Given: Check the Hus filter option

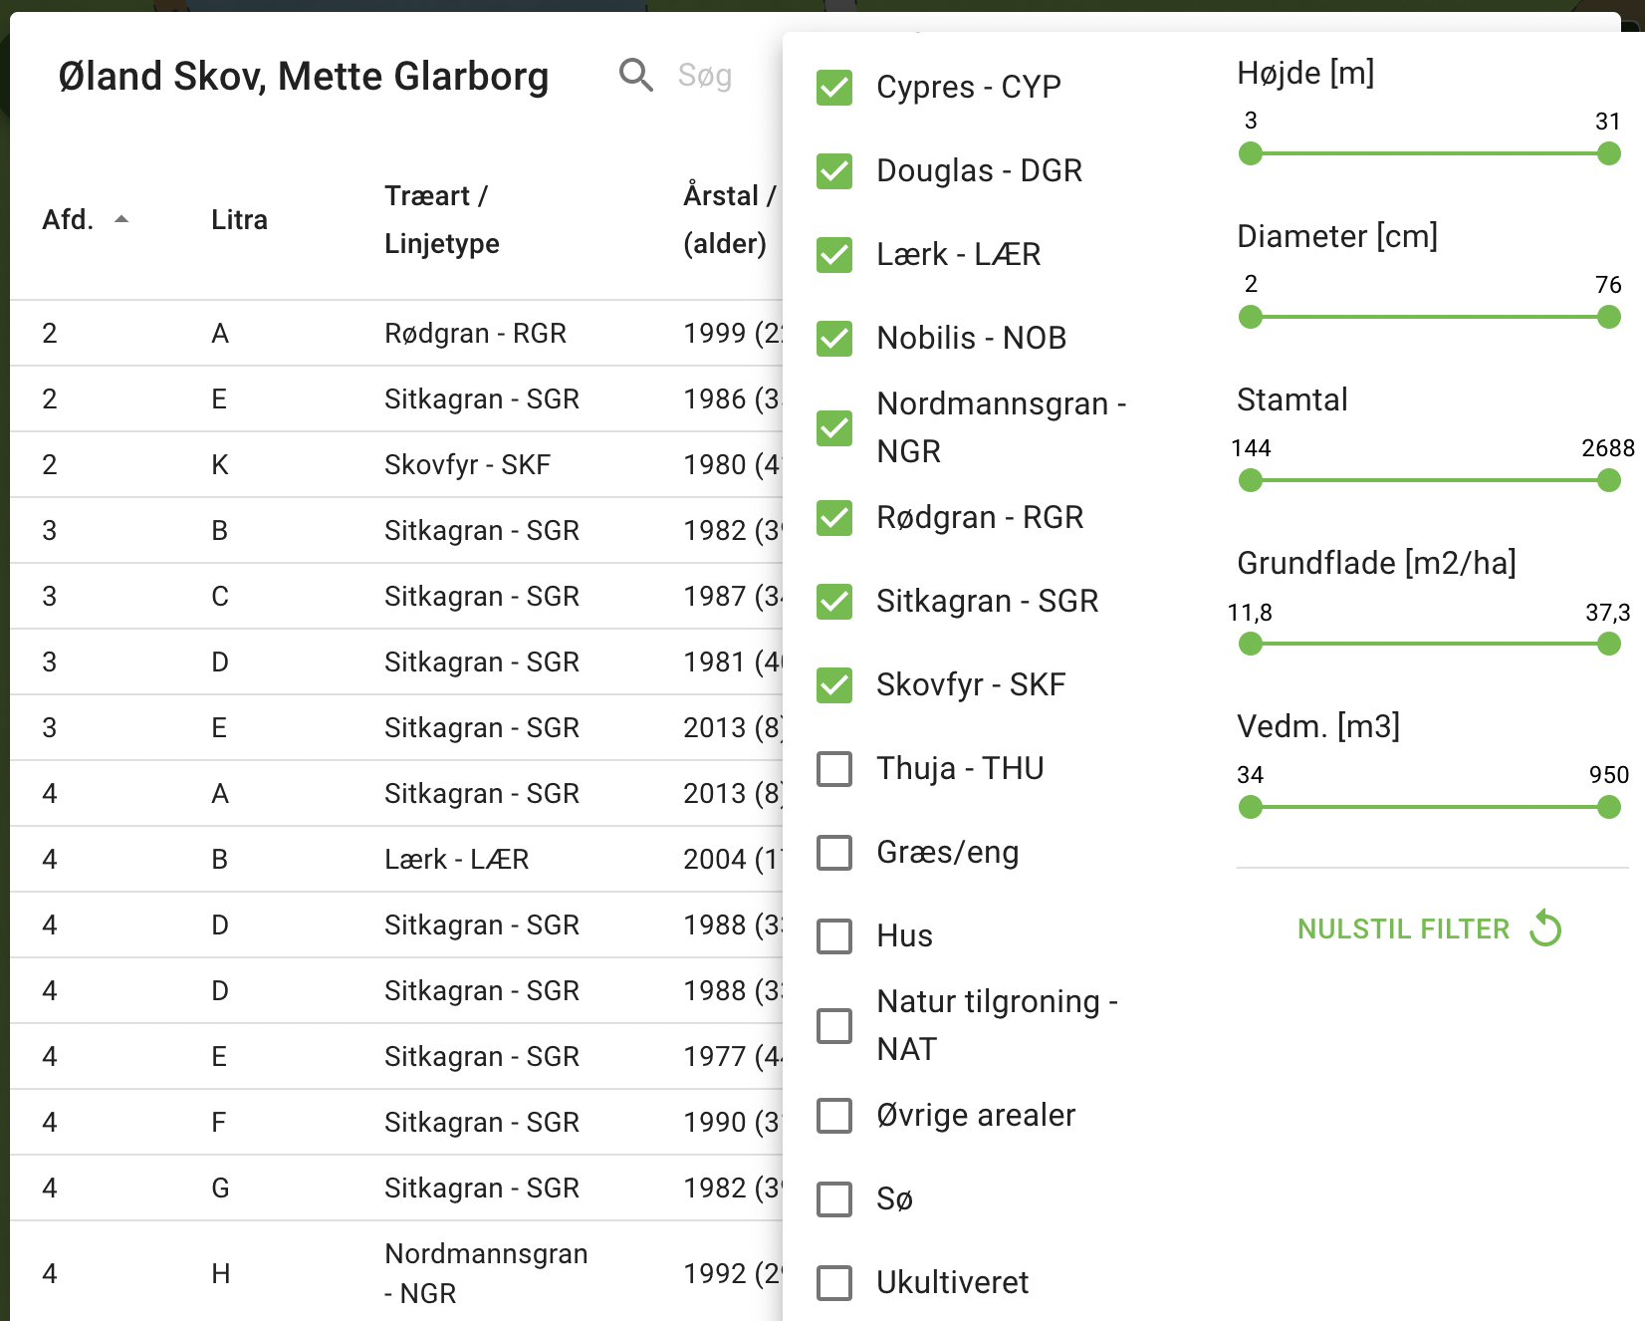Looking at the screenshot, I should coord(834,936).
